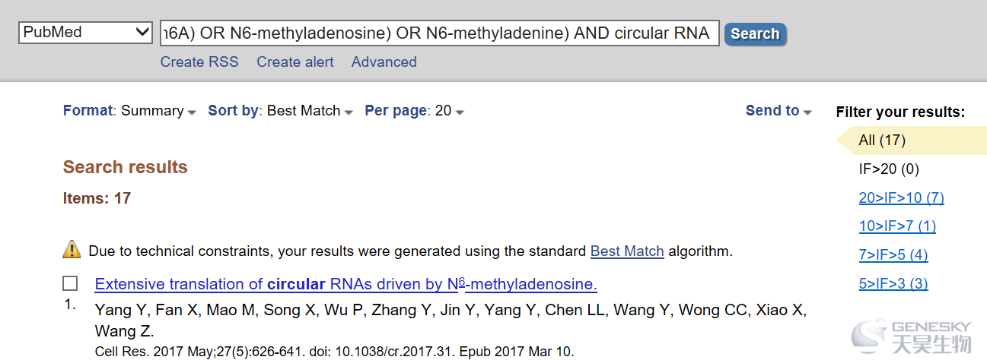Change the Per page 20 setting
Screen dimensions: 987x360
click(414, 111)
